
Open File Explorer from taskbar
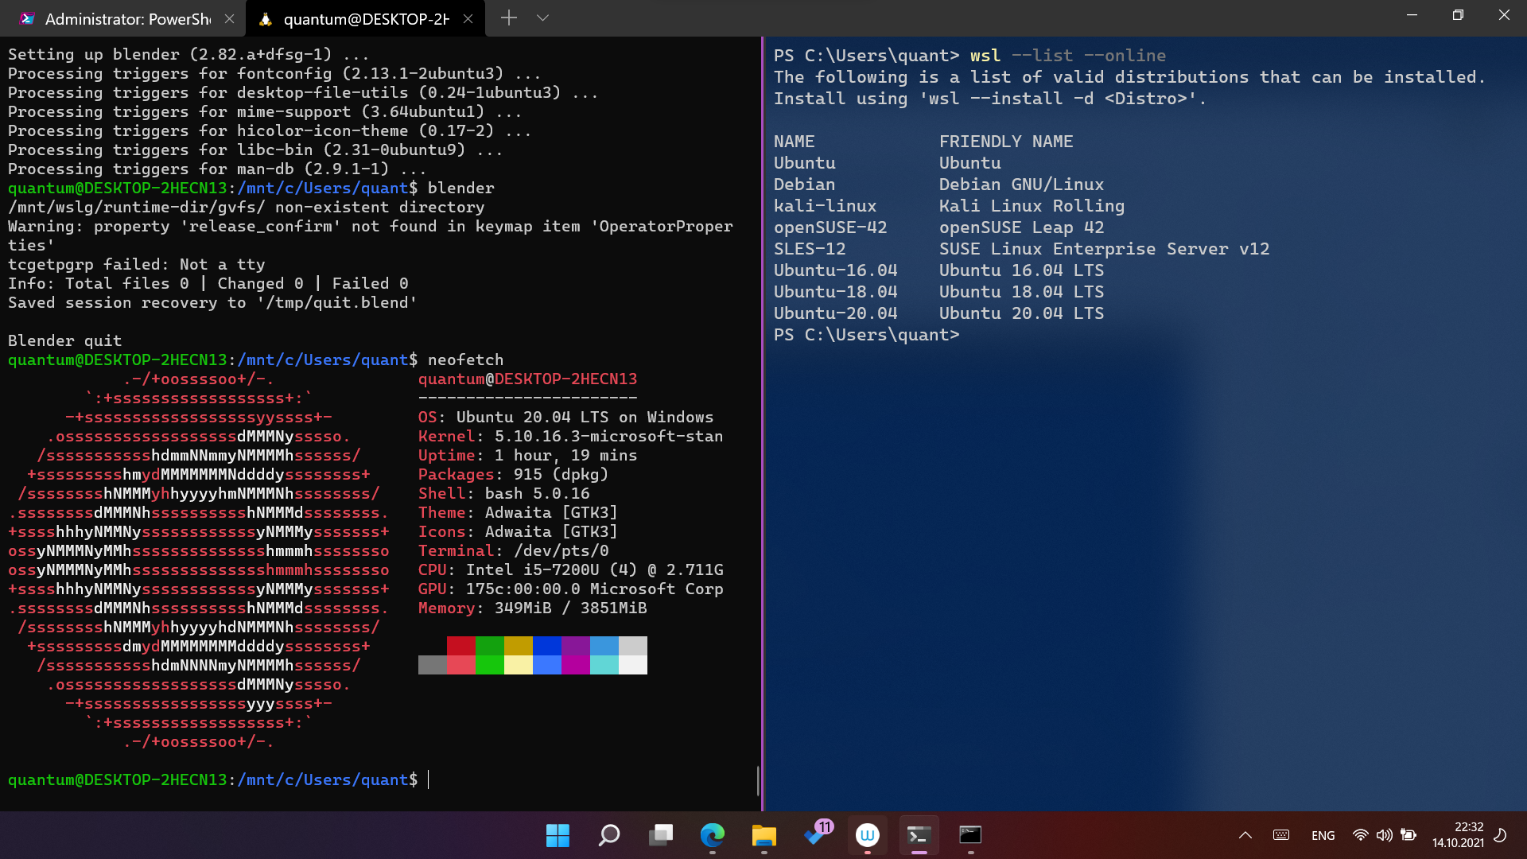pyautogui.click(x=764, y=835)
